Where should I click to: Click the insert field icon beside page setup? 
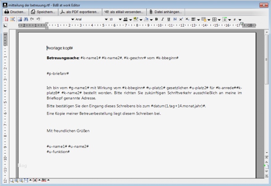(13, 19)
